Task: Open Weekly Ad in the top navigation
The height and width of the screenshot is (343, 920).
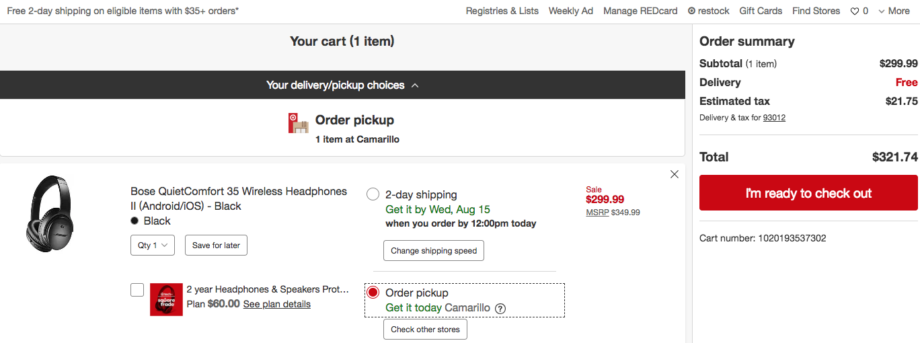Action: 571,11
